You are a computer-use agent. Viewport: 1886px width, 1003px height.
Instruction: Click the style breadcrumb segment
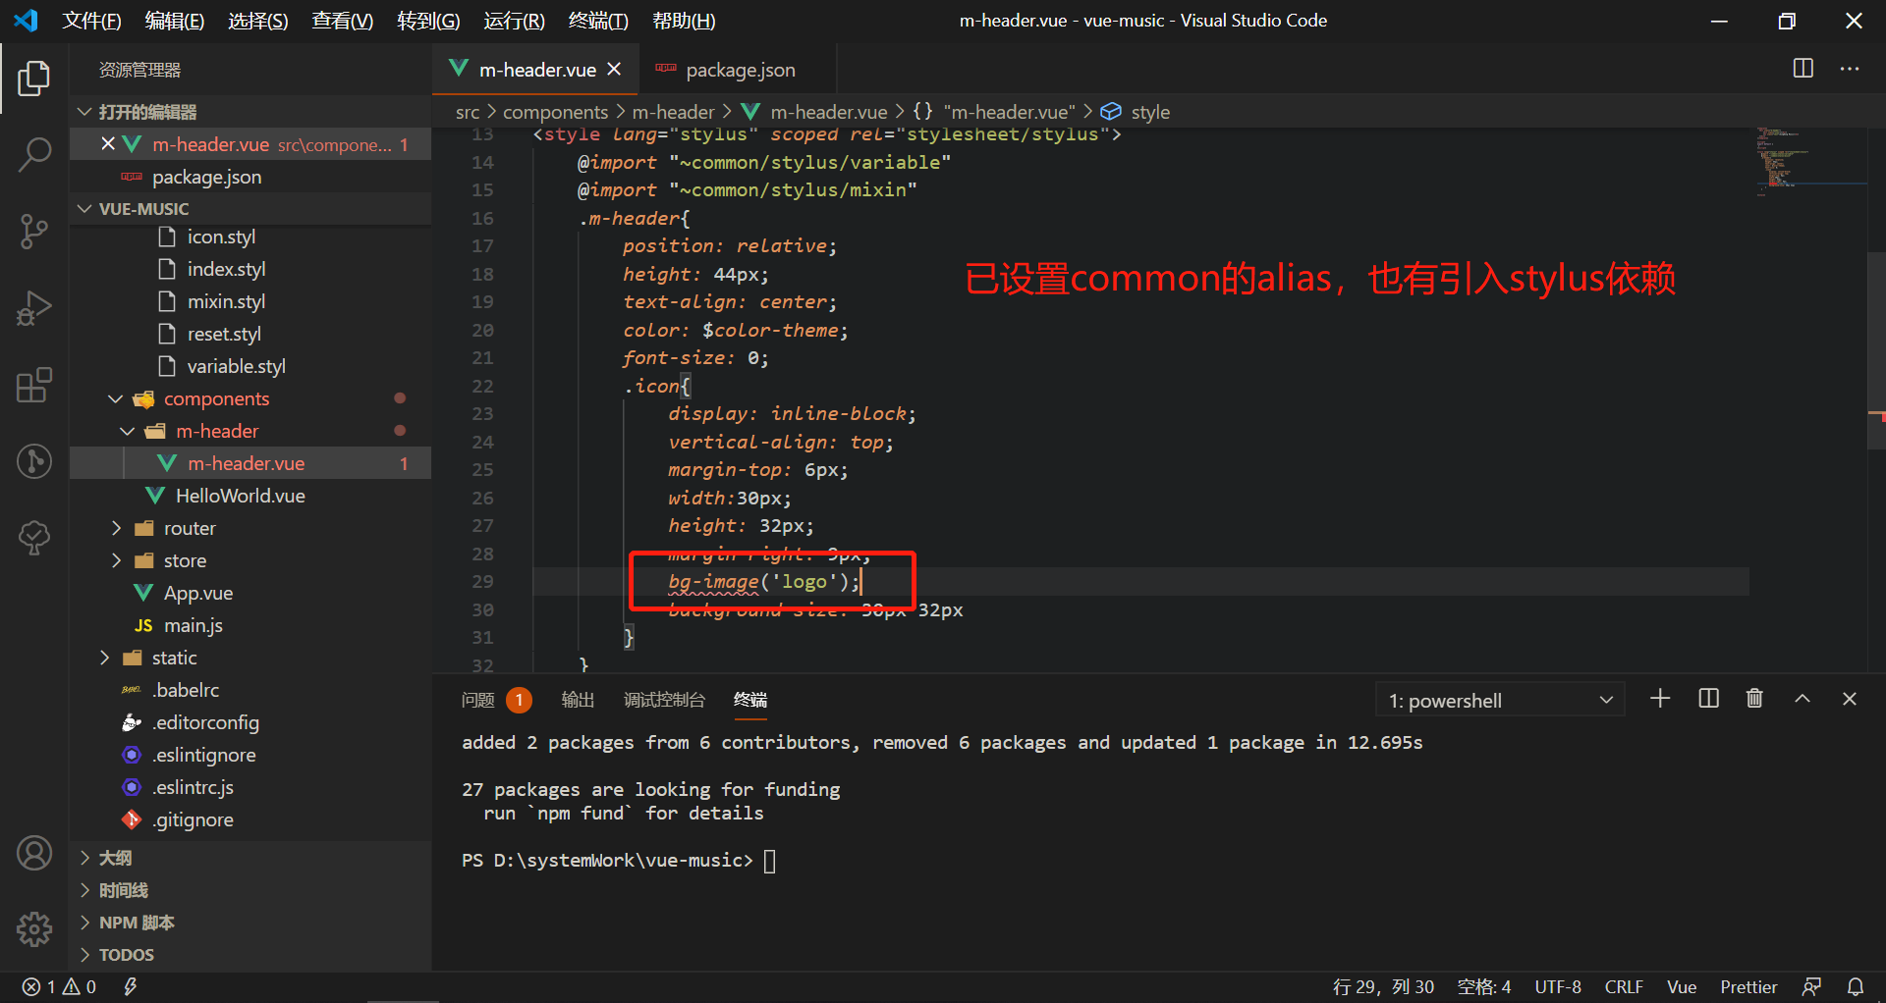[x=1149, y=112]
